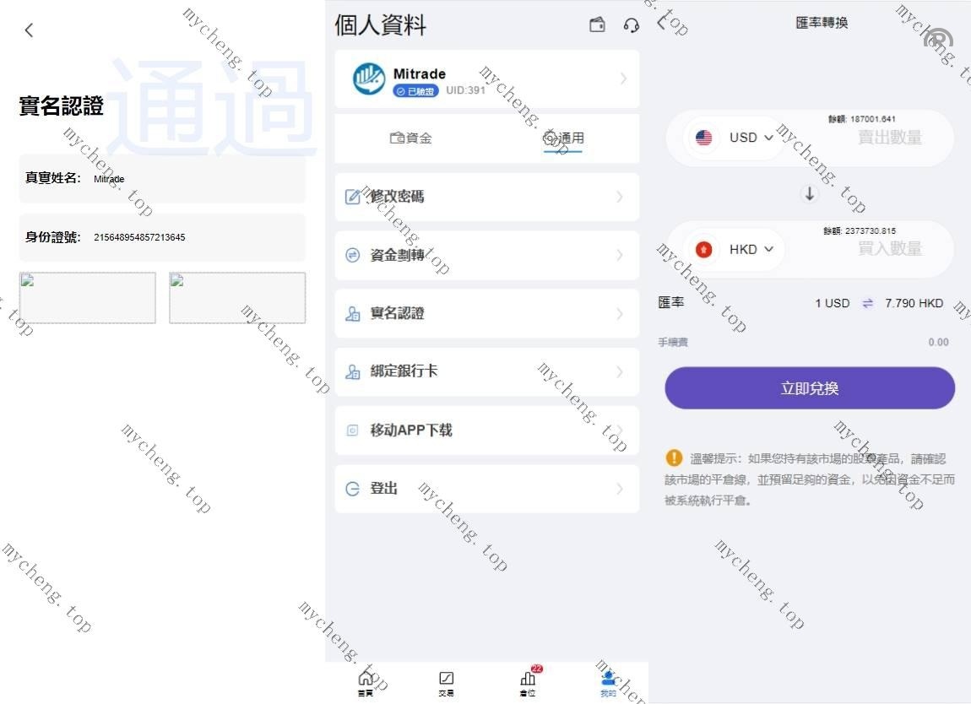Screen dimensions: 971x704
Task: Go back from the 實名認證 page
Action: tap(29, 30)
